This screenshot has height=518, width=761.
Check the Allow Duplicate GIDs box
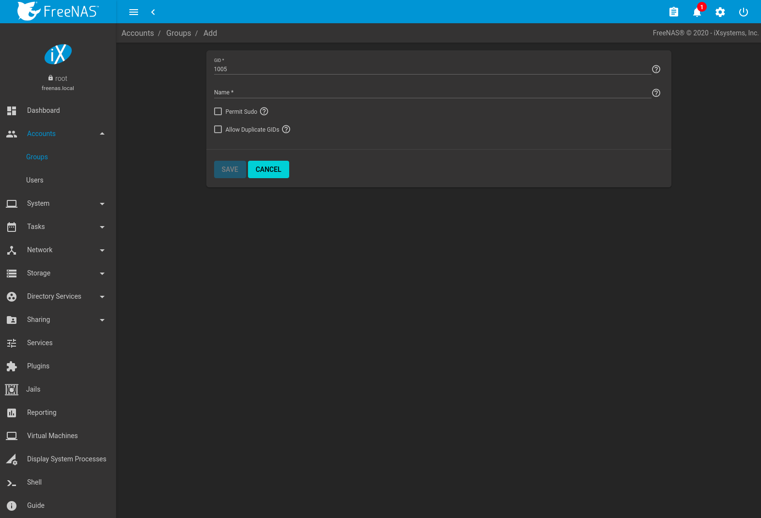tap(218, 129)
